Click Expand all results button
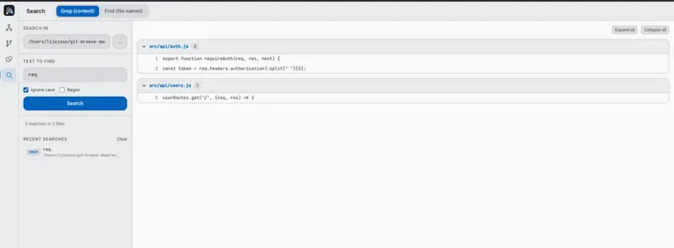 coord(624,30)
